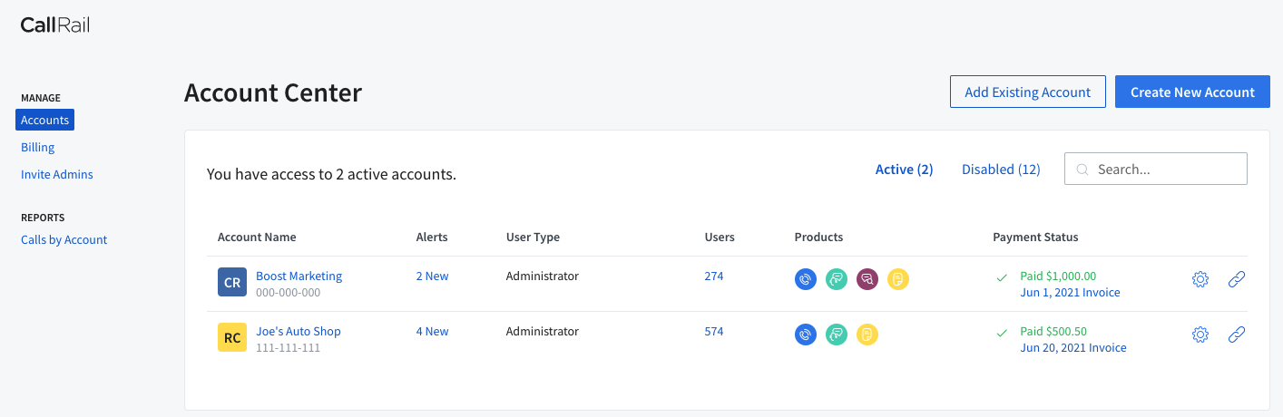The width and height of the screenshot is (1283, 417).
Task: Click the account number 111-111-111
Action: click(x=288, y=347)
